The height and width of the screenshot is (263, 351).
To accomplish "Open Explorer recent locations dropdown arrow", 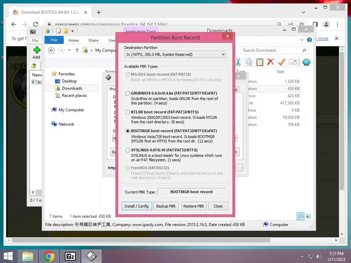I will click(69, 50).
